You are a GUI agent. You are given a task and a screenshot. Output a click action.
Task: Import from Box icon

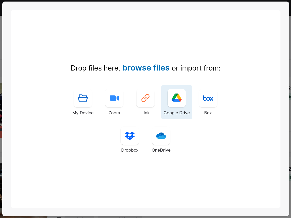[x=208, y=98]
